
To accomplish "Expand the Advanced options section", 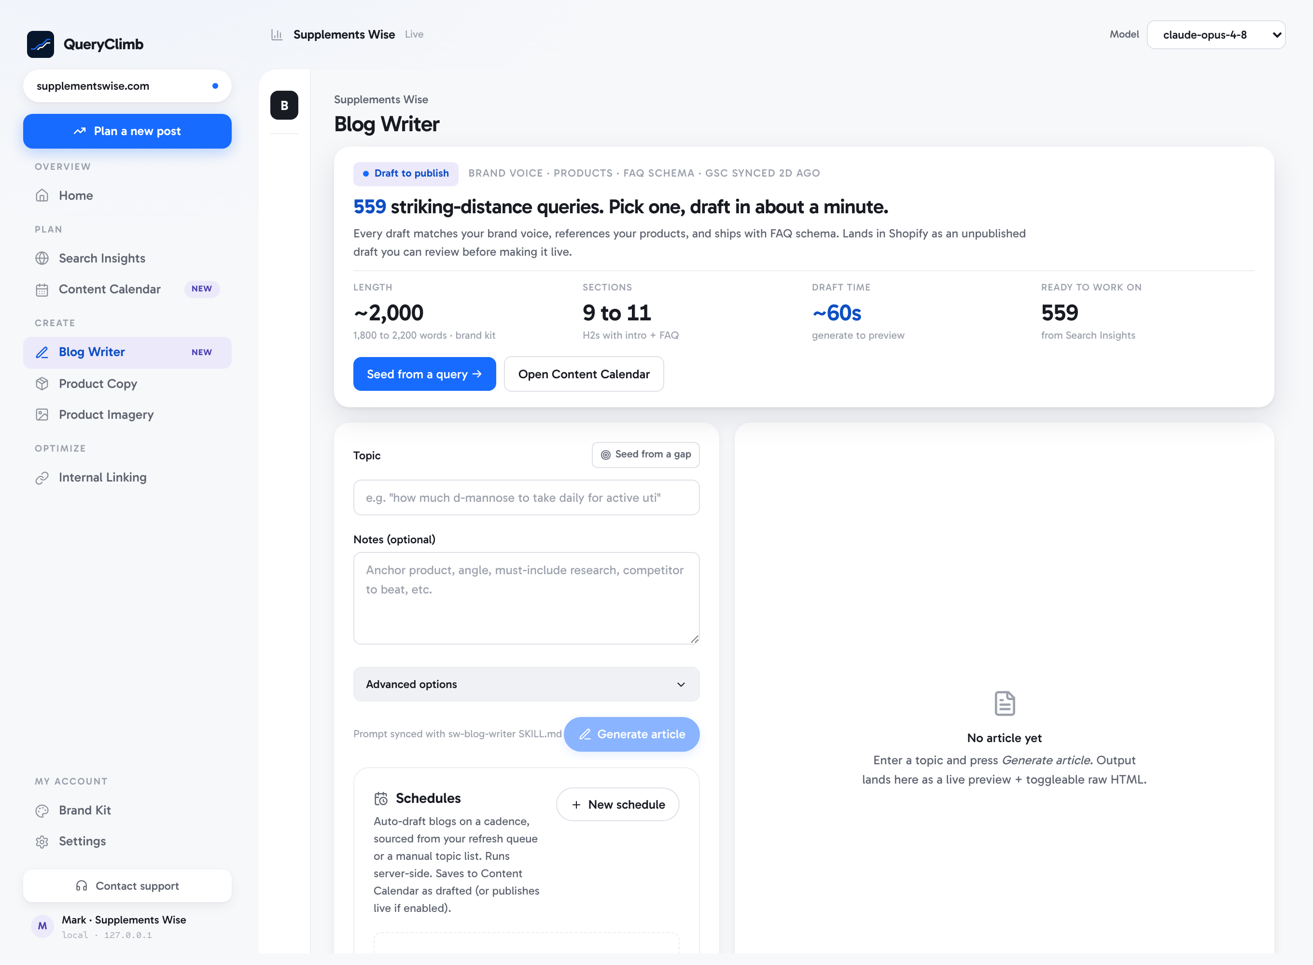I will pyautogui.click(x=527, y=684).
